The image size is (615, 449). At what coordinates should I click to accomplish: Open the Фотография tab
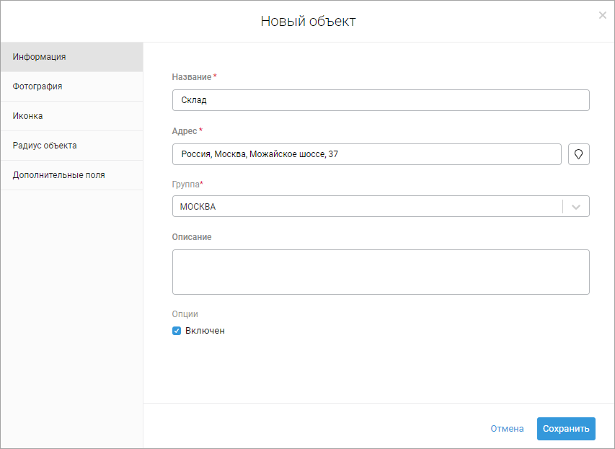(x=71, y=86)
